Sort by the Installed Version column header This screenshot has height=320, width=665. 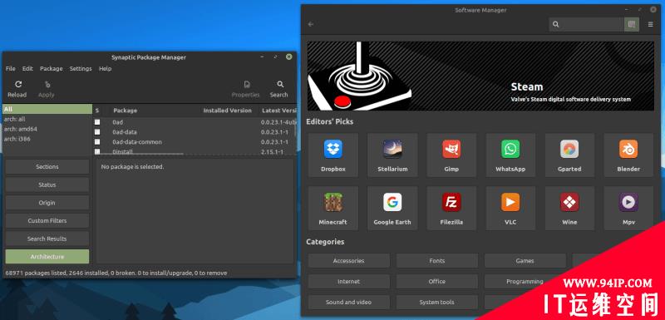click(x=227, y=111)
